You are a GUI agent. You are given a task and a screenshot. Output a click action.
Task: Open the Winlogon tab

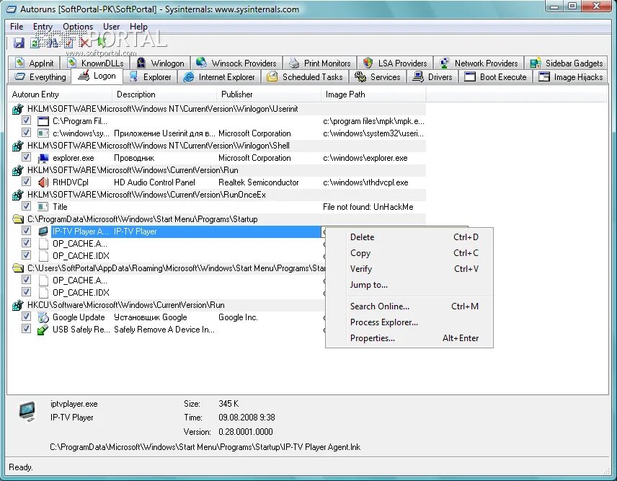pyautogui.click(x=160, y=63)
